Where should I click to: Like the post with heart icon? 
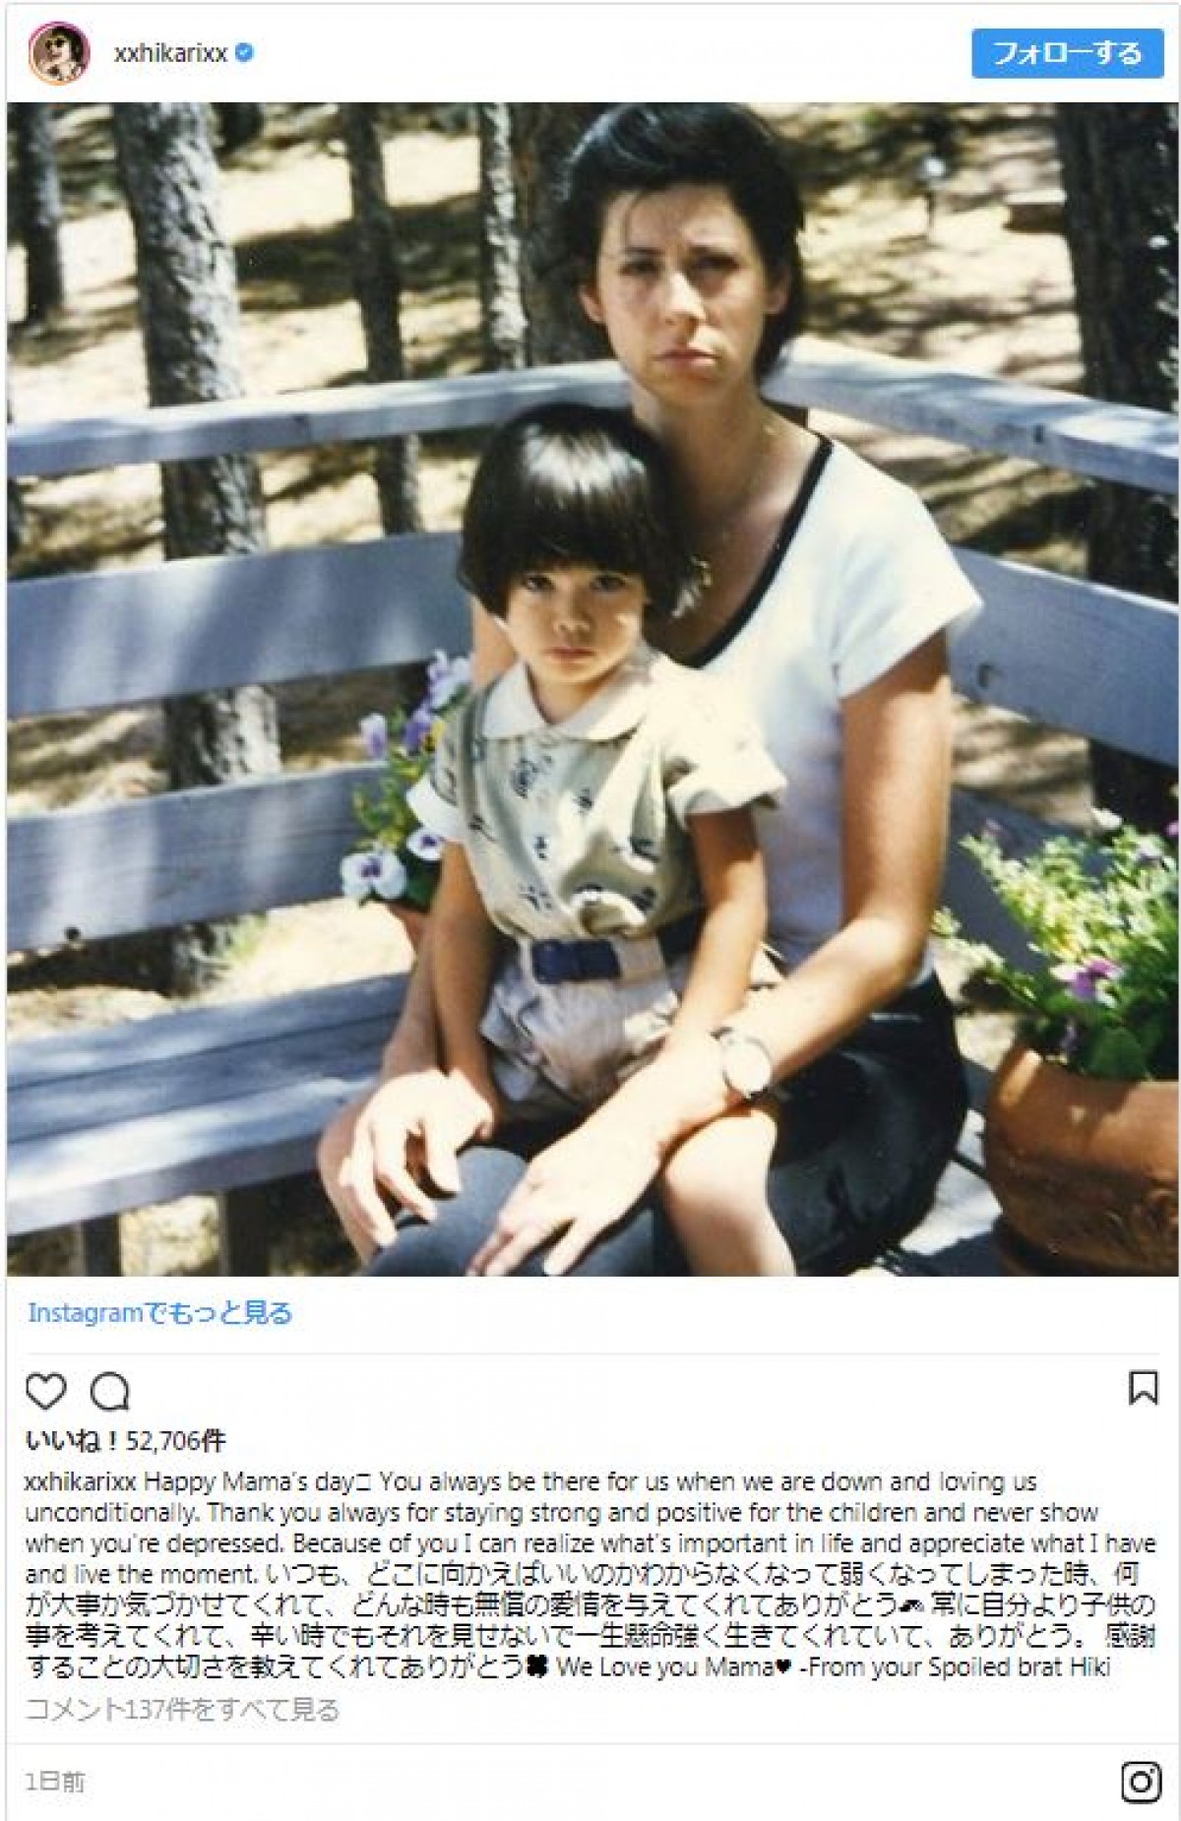point(45,1391)
